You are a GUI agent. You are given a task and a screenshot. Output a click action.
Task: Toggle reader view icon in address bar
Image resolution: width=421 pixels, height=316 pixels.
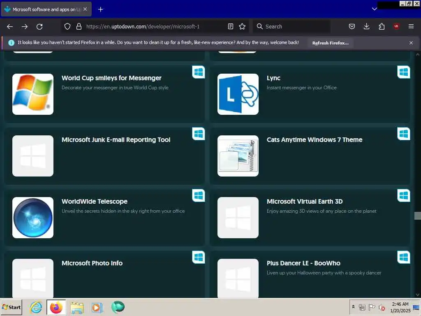230,26
